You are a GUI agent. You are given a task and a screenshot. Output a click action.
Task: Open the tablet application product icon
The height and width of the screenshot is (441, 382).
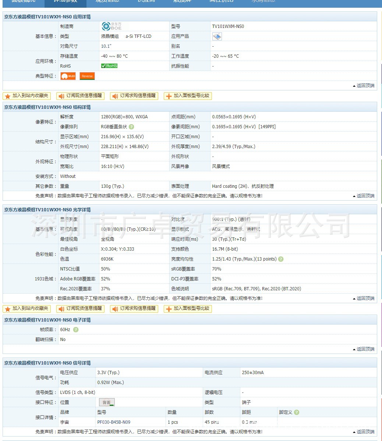[217, 36]
